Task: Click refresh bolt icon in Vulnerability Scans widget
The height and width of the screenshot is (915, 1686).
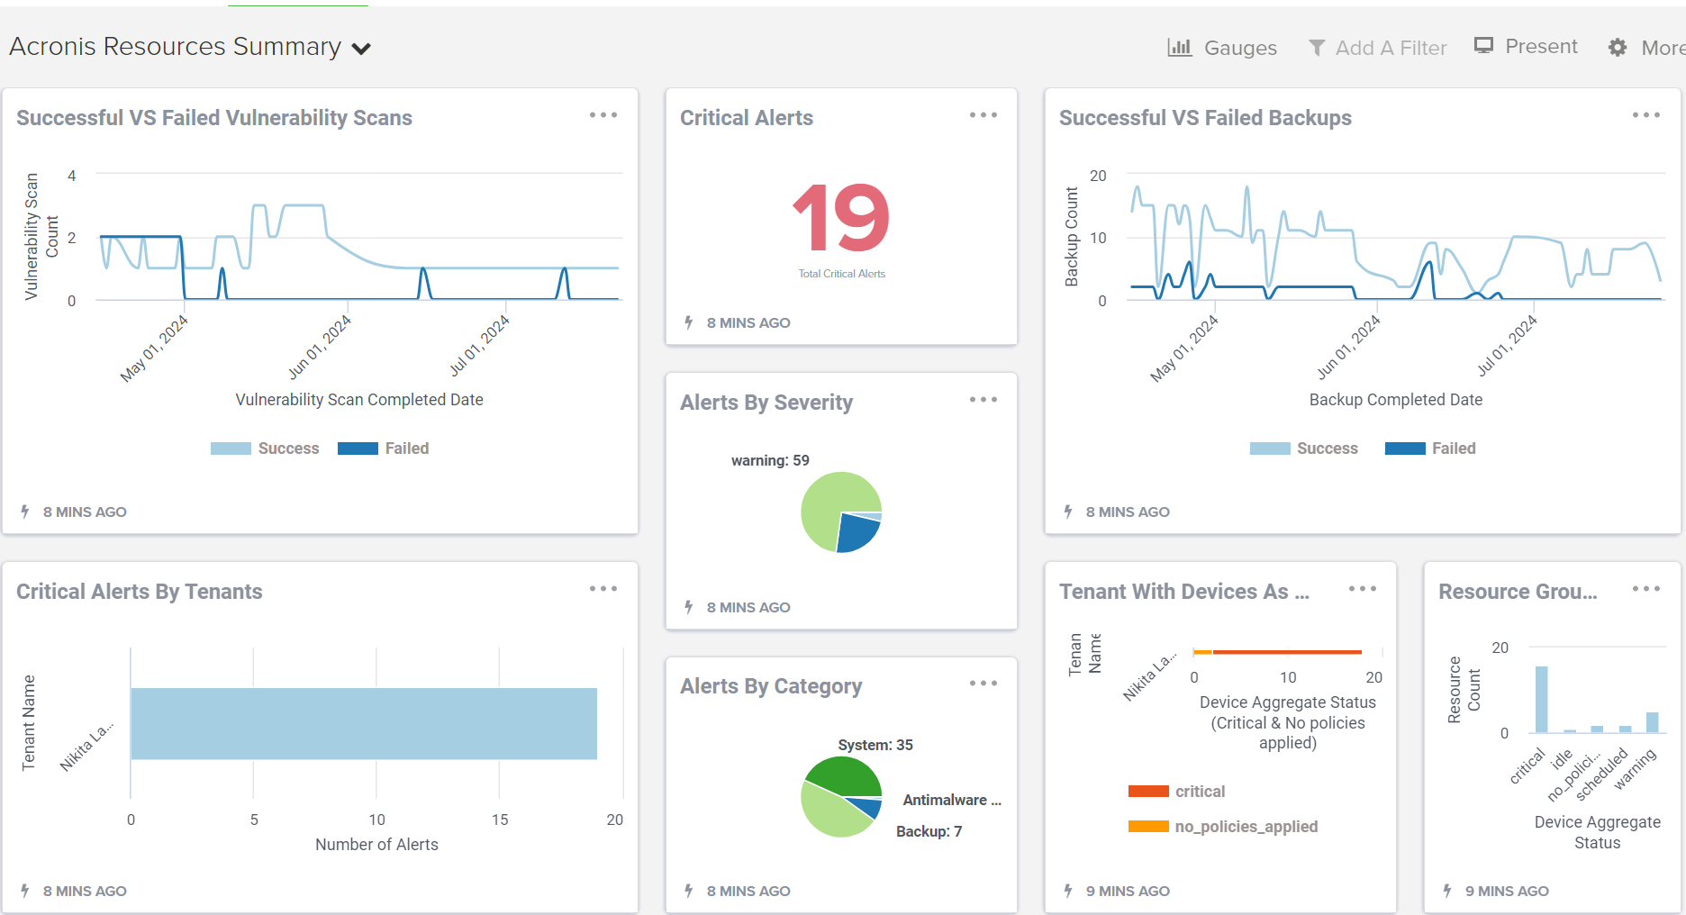Action: [x=25, y=512]
